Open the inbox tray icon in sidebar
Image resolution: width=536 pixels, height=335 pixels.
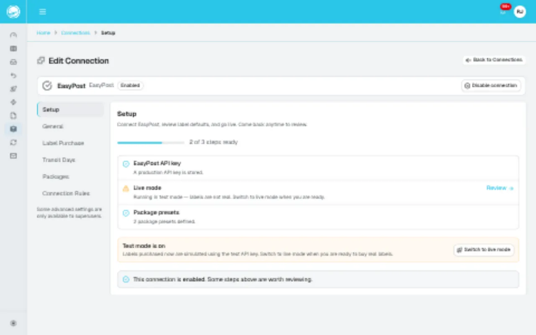point(13,62)
